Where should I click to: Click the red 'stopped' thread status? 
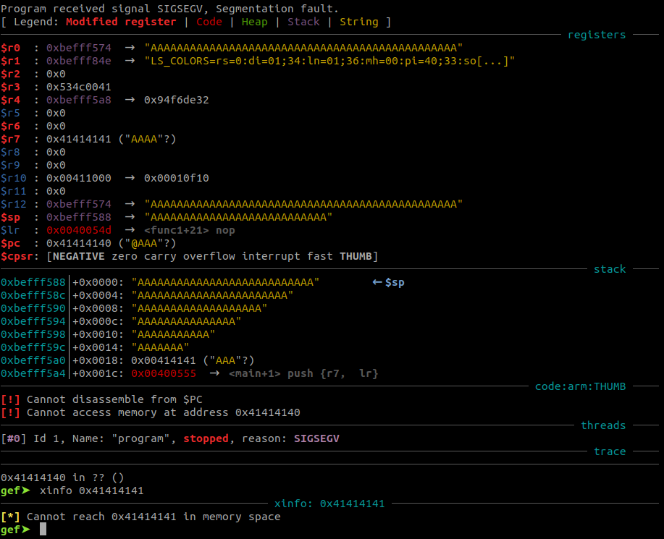coord(206,438)
